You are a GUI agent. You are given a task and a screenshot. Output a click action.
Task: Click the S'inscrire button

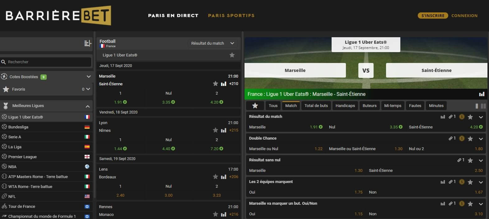(433, 16)
